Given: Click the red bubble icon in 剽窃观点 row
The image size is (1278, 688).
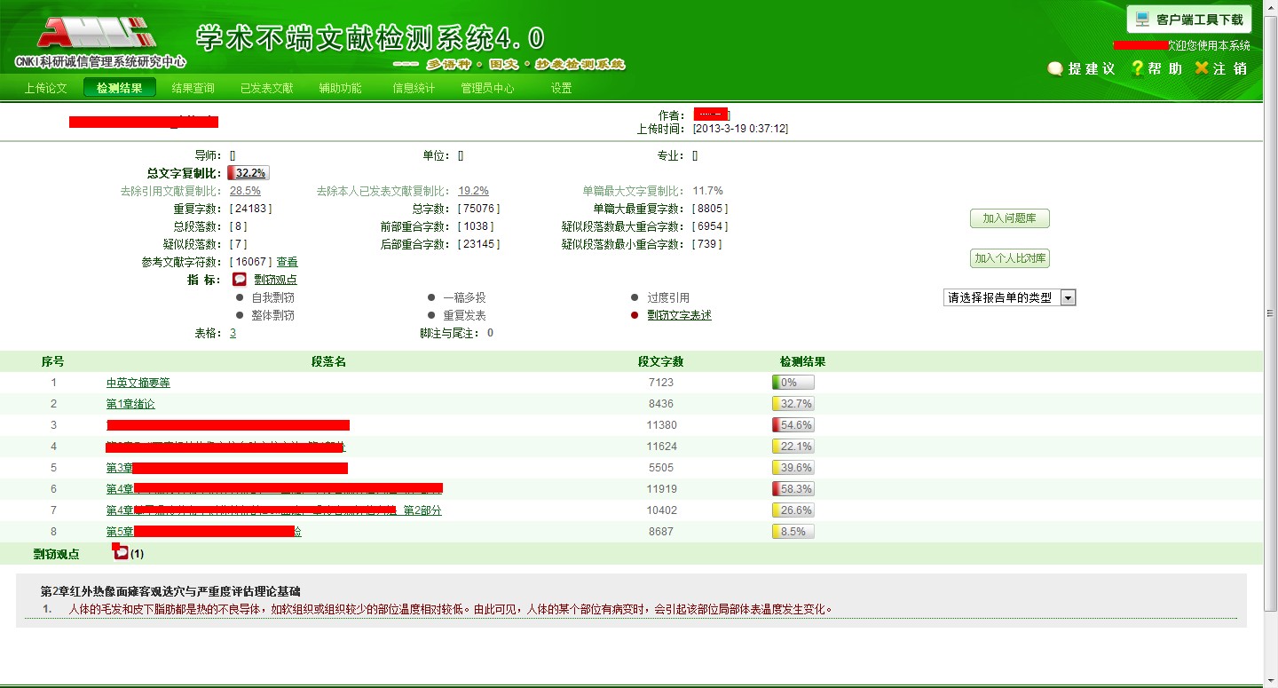Looking at the screenshot, I should pyautogui.click(x=122, y=553).
